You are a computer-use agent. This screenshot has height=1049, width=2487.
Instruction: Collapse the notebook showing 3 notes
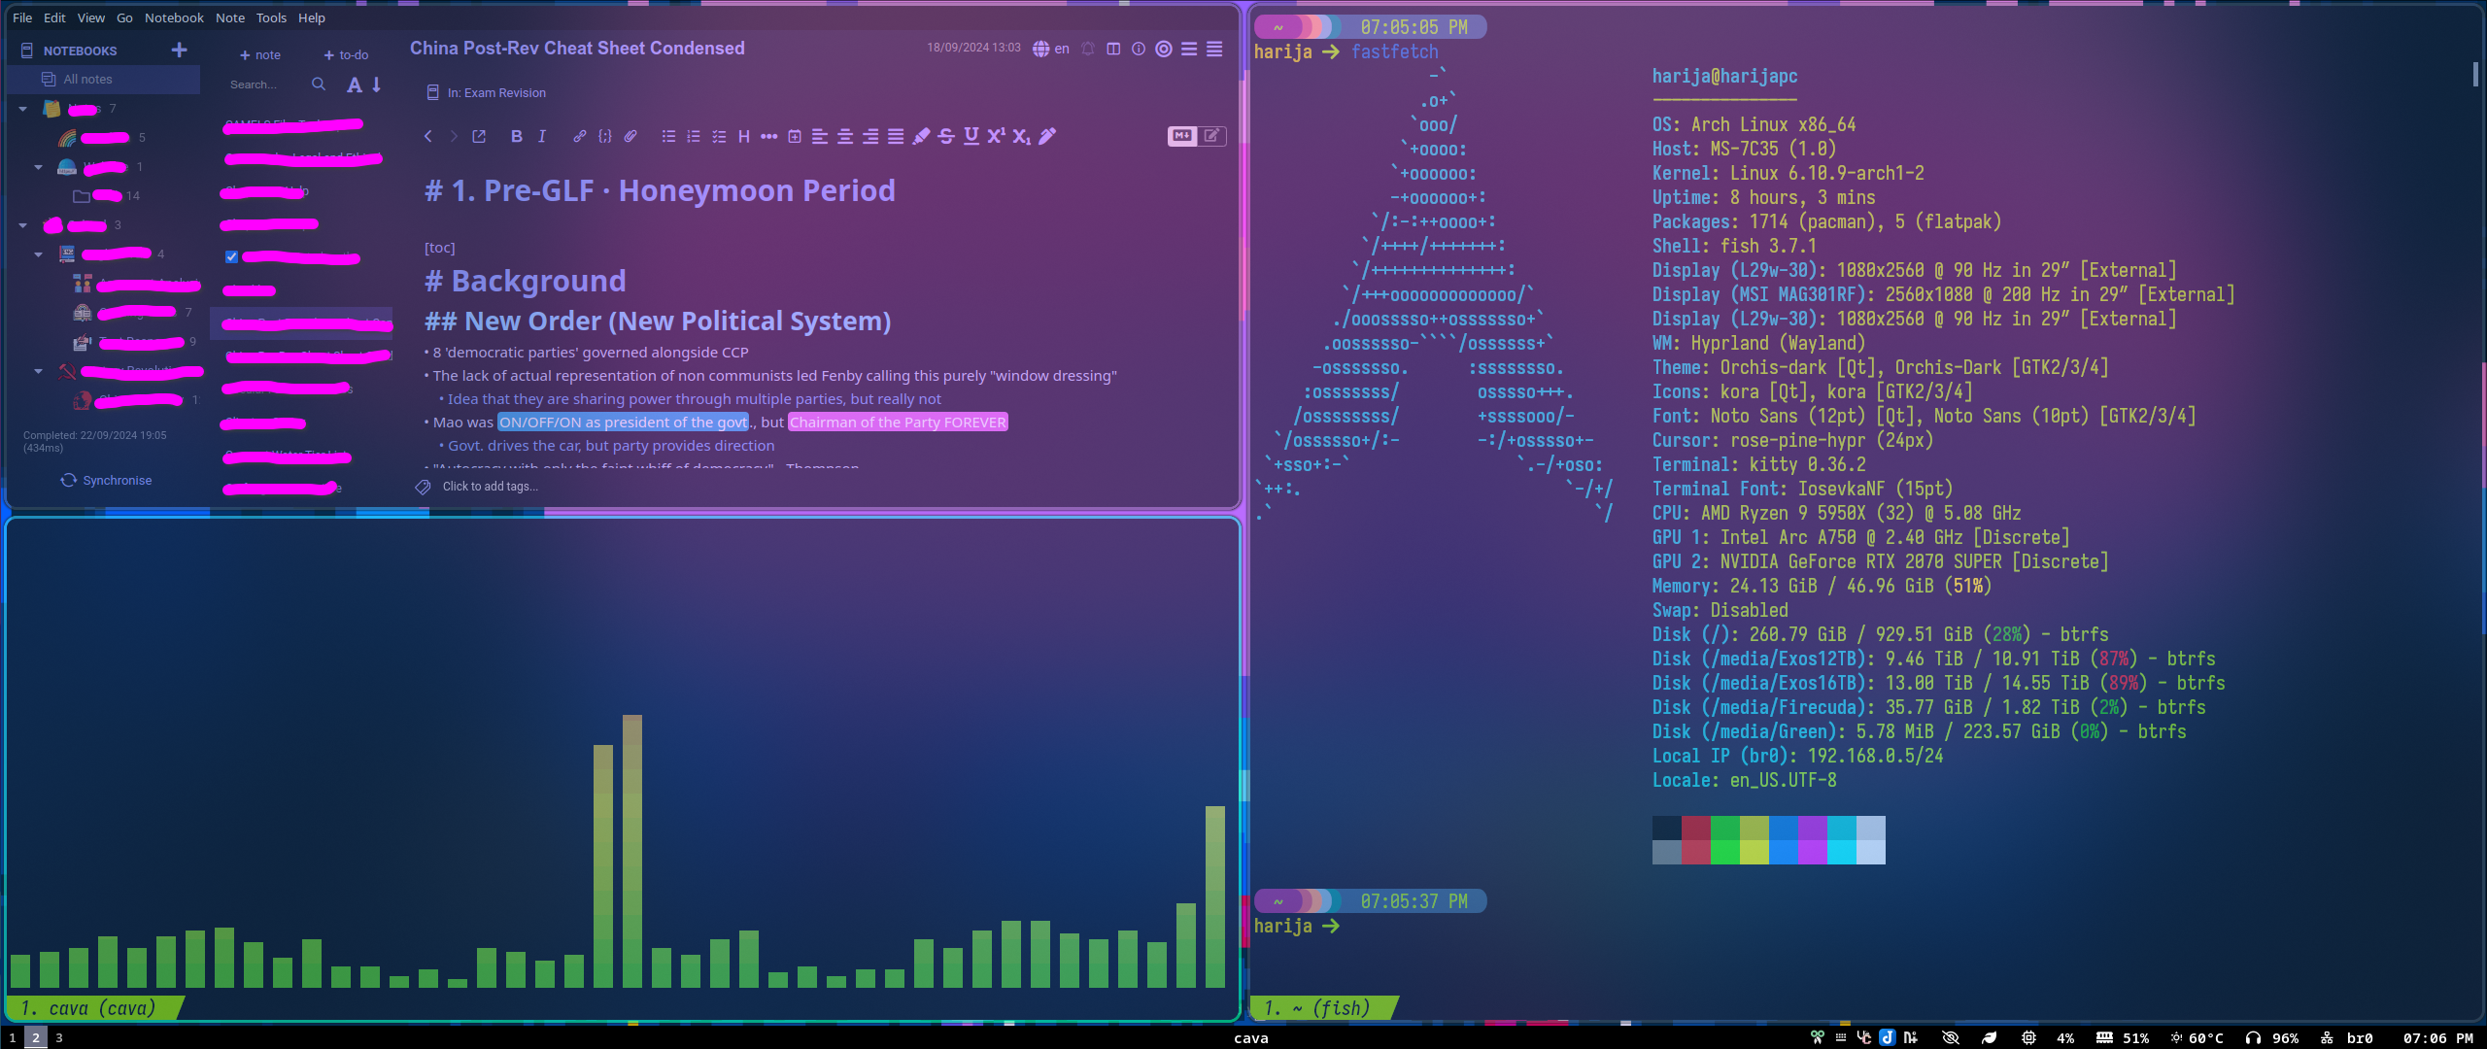[23, 225]
